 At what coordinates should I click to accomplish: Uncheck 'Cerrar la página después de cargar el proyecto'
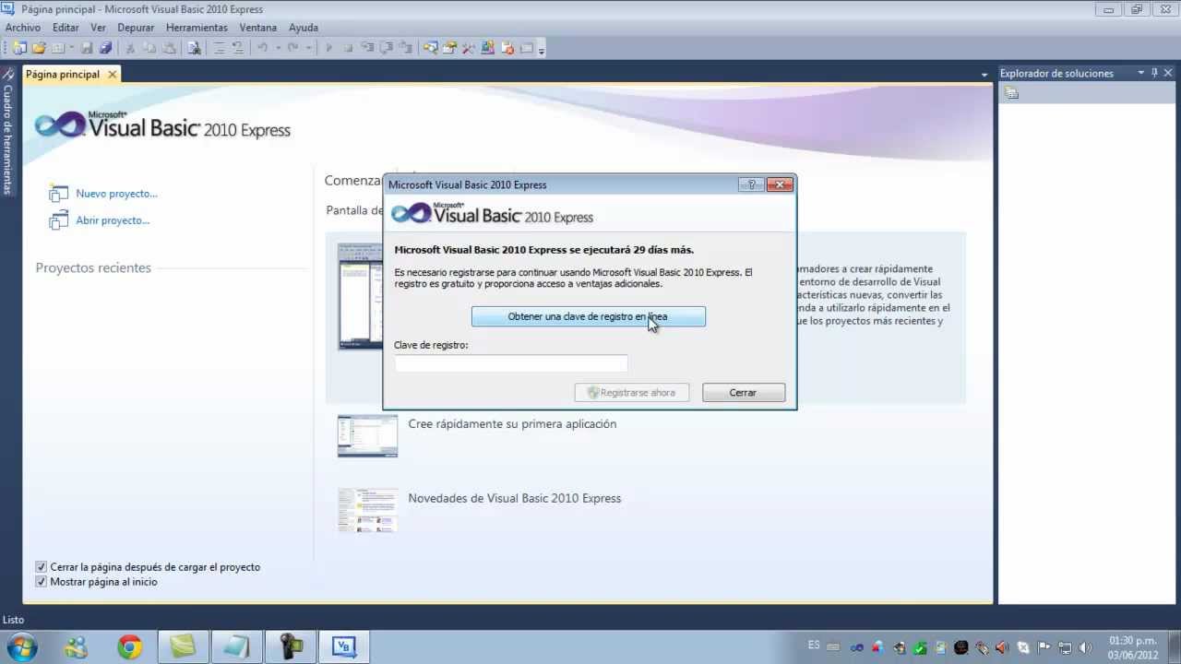pos(41,567)
